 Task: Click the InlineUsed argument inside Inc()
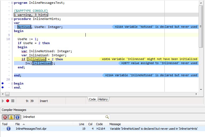click(x=42, y=63)
